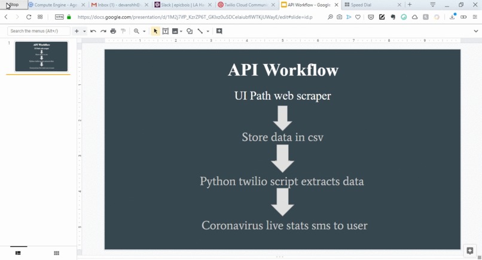The image size is (482, 260).
Task: Select the Shape tool
Action: pyautogui.click(x=190, y=31)
